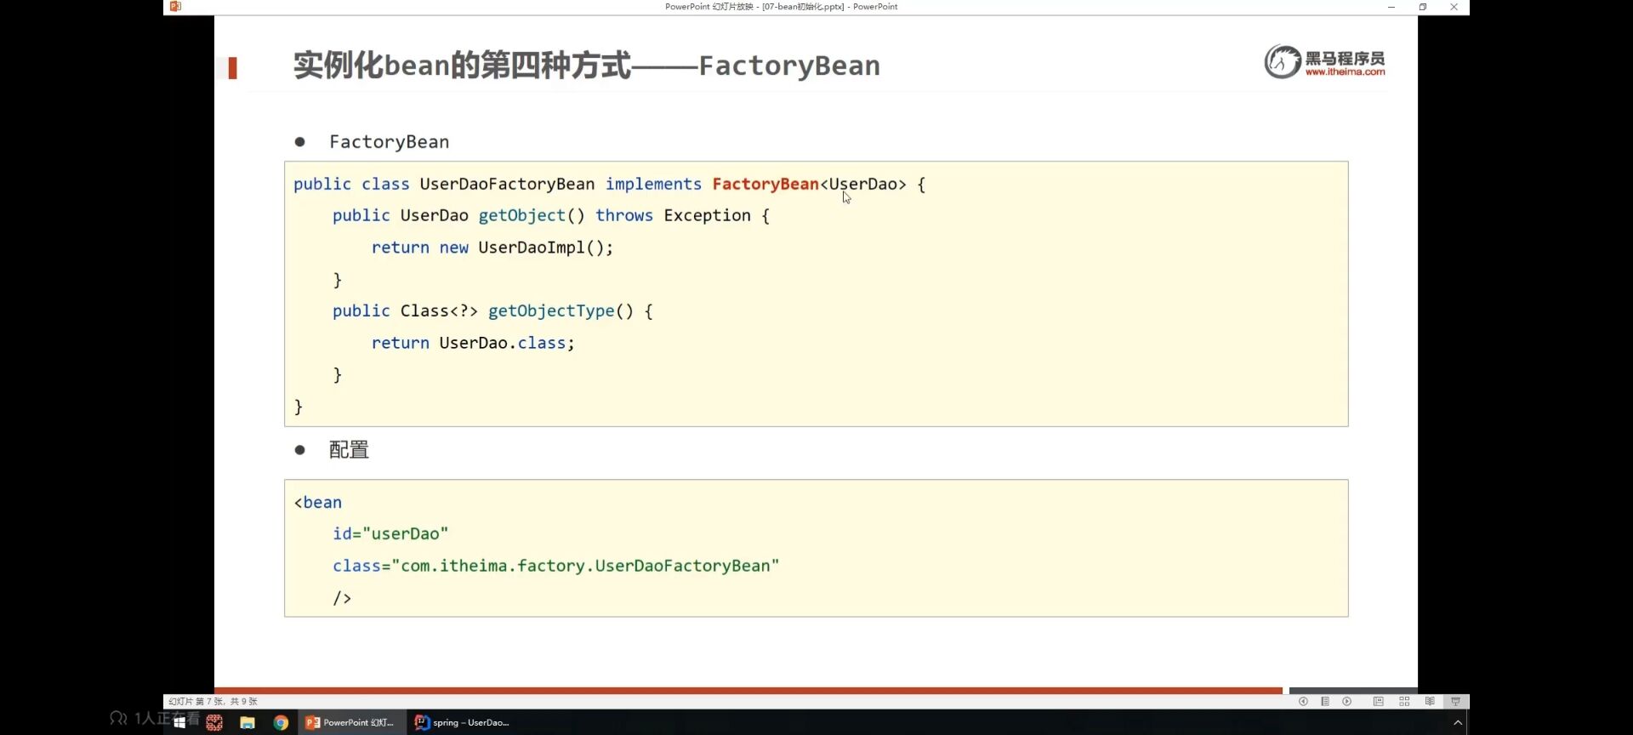Switch to Reading view icon
Screen dimensions: 1633x735
click(1430, 702)
